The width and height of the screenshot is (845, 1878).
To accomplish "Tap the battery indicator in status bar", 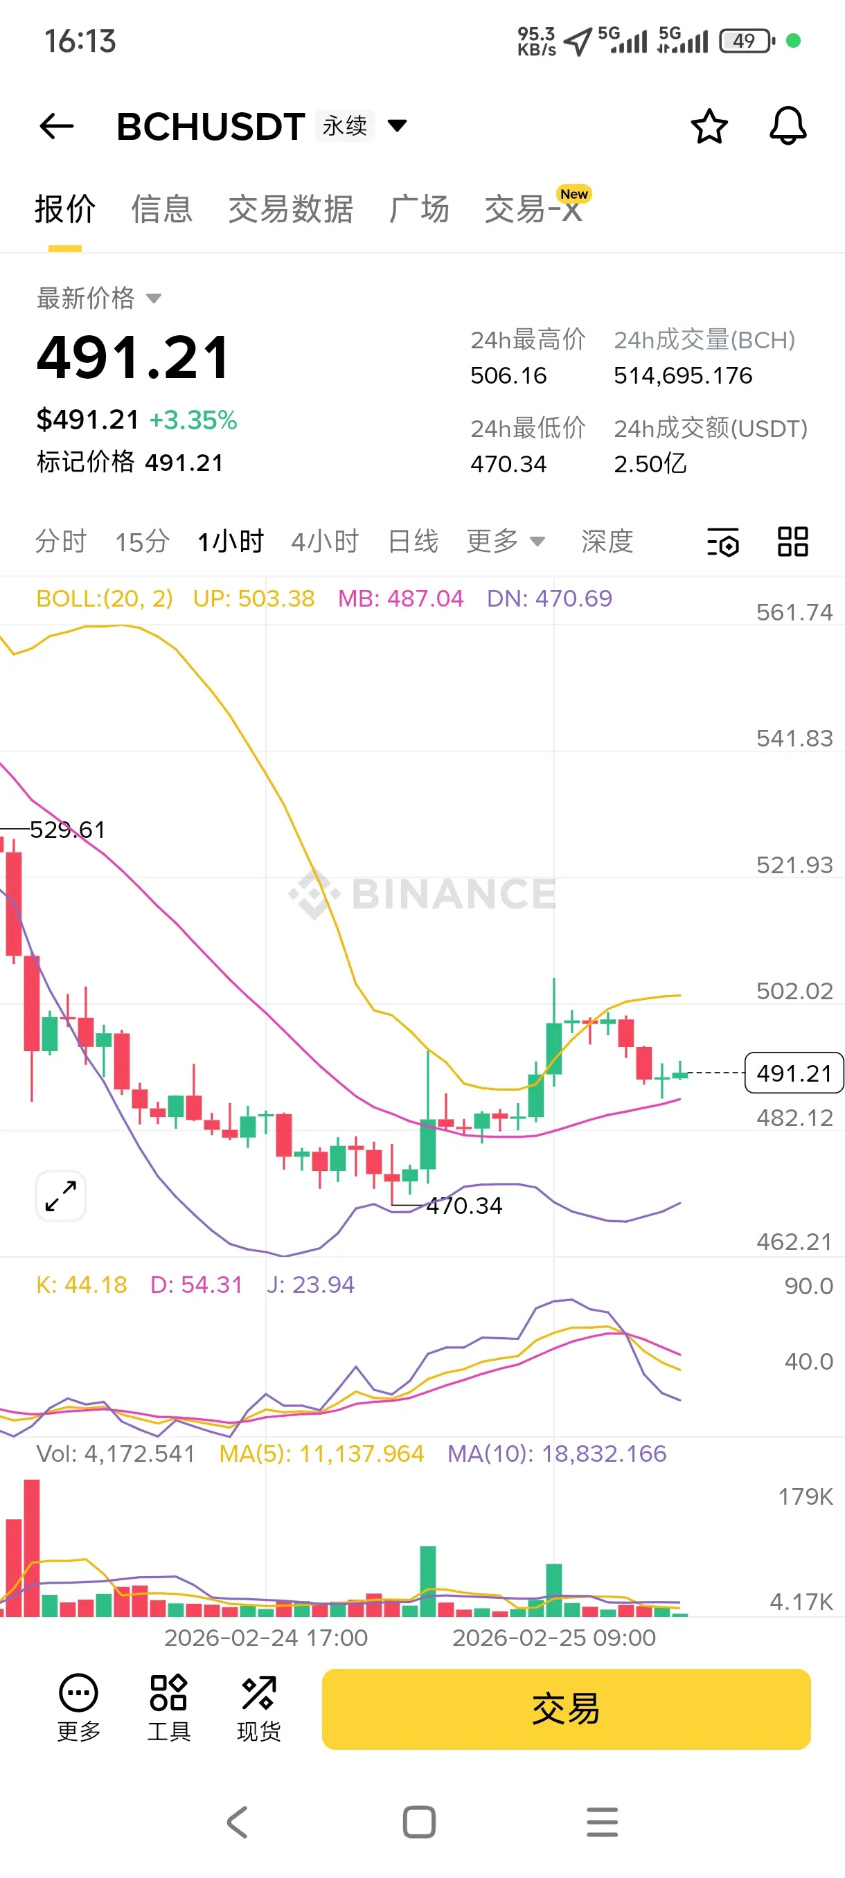I will pos(747,41).
